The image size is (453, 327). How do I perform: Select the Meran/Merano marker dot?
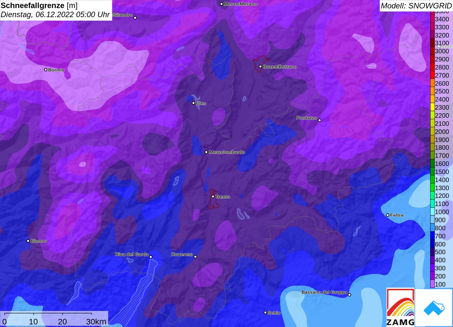pyautogui.click(x=221, y=4)
